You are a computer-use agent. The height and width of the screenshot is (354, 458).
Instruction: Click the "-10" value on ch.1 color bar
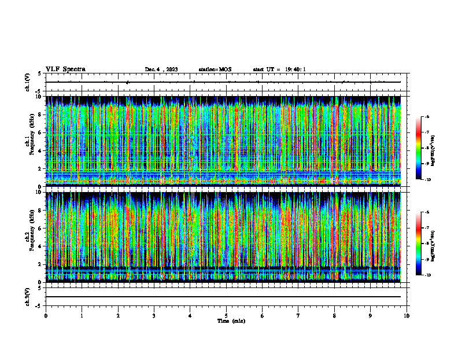(428, 180)
